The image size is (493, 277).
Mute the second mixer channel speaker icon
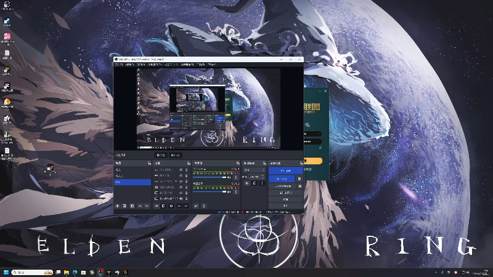pyautogui.click(x=229, y=191)
